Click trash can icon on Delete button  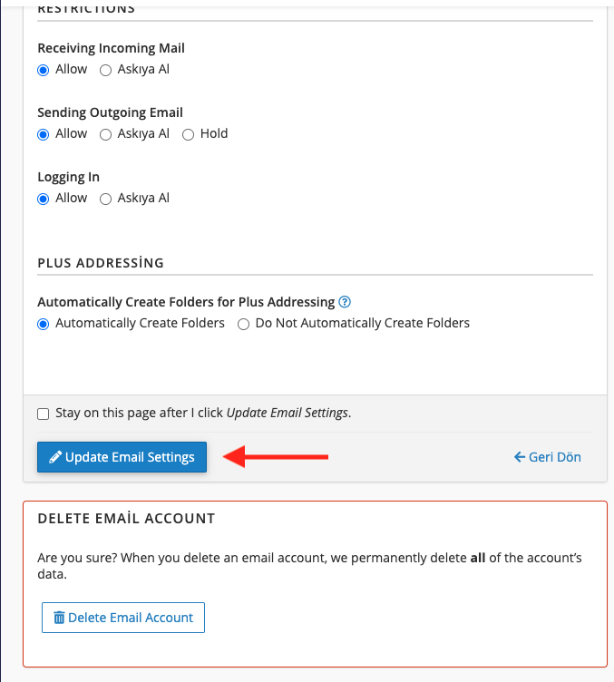(x=59, y=618)
